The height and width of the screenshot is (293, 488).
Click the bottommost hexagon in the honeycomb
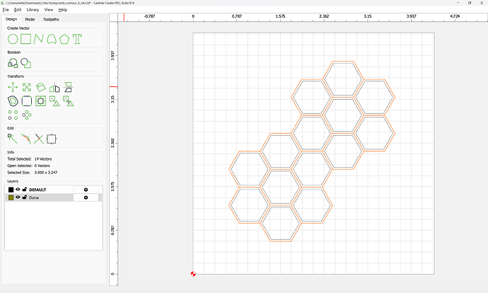pyautogui.click(x=281, y=224)
